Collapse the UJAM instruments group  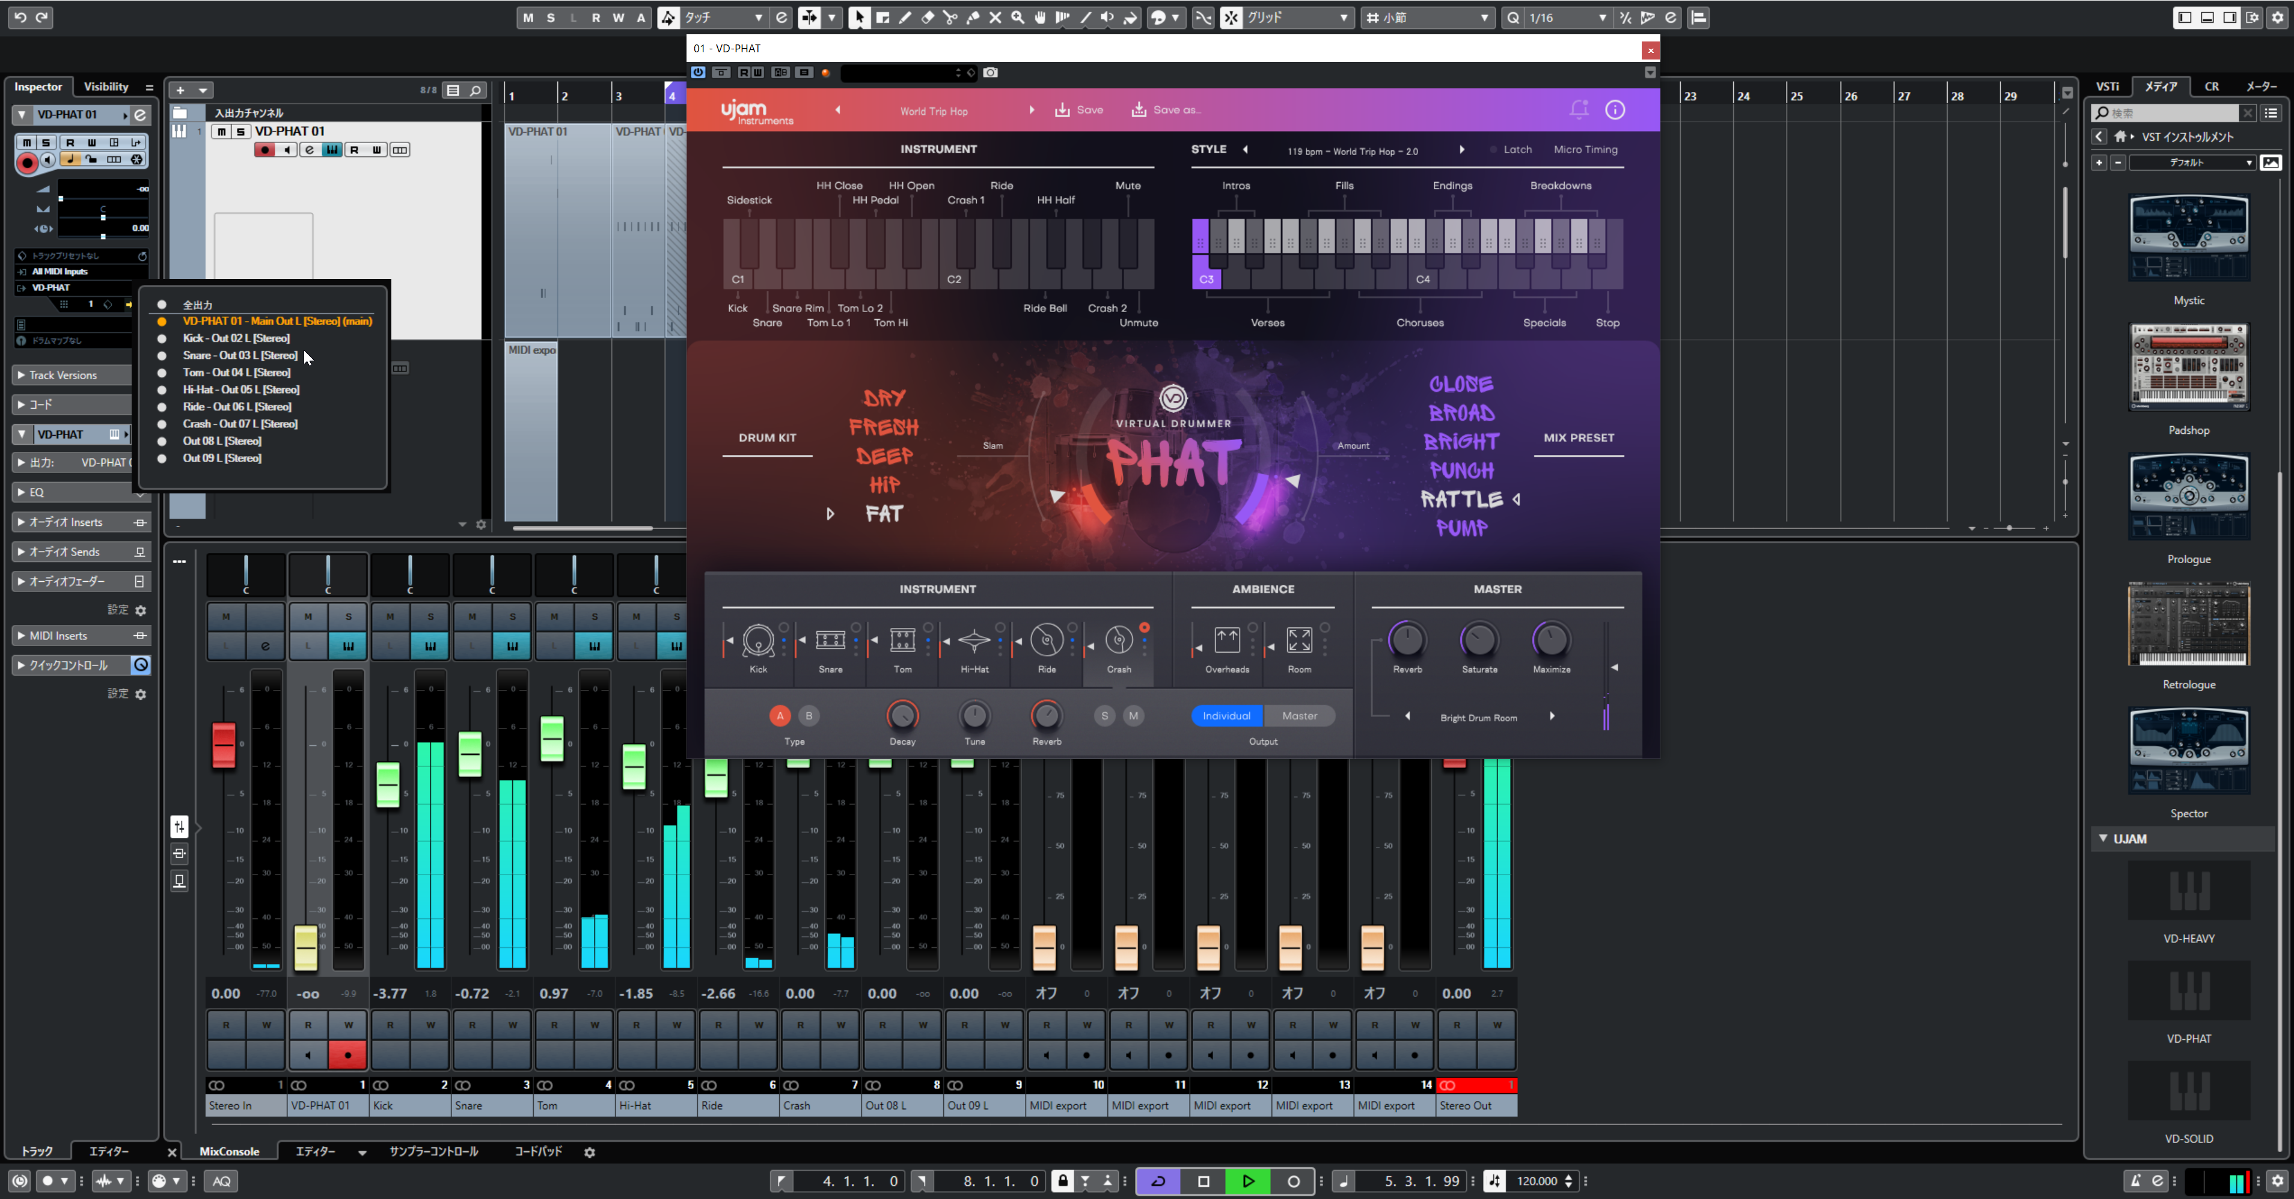[x=2103, y=838]
